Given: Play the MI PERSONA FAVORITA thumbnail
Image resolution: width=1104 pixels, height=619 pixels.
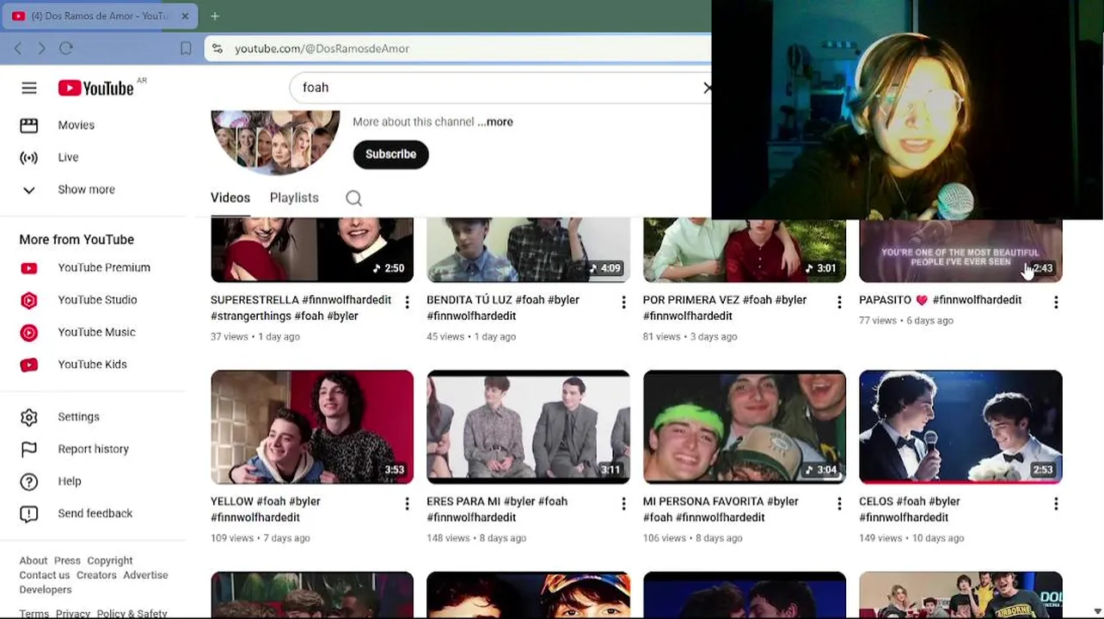Looking at the screenshot, I should pos(745,427).
